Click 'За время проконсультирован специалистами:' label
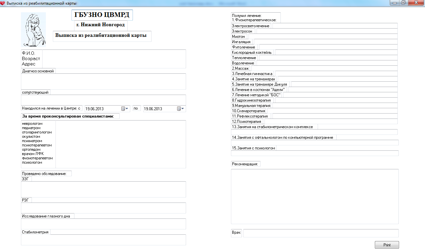This screenshot has width=425, height=252. 68,116
